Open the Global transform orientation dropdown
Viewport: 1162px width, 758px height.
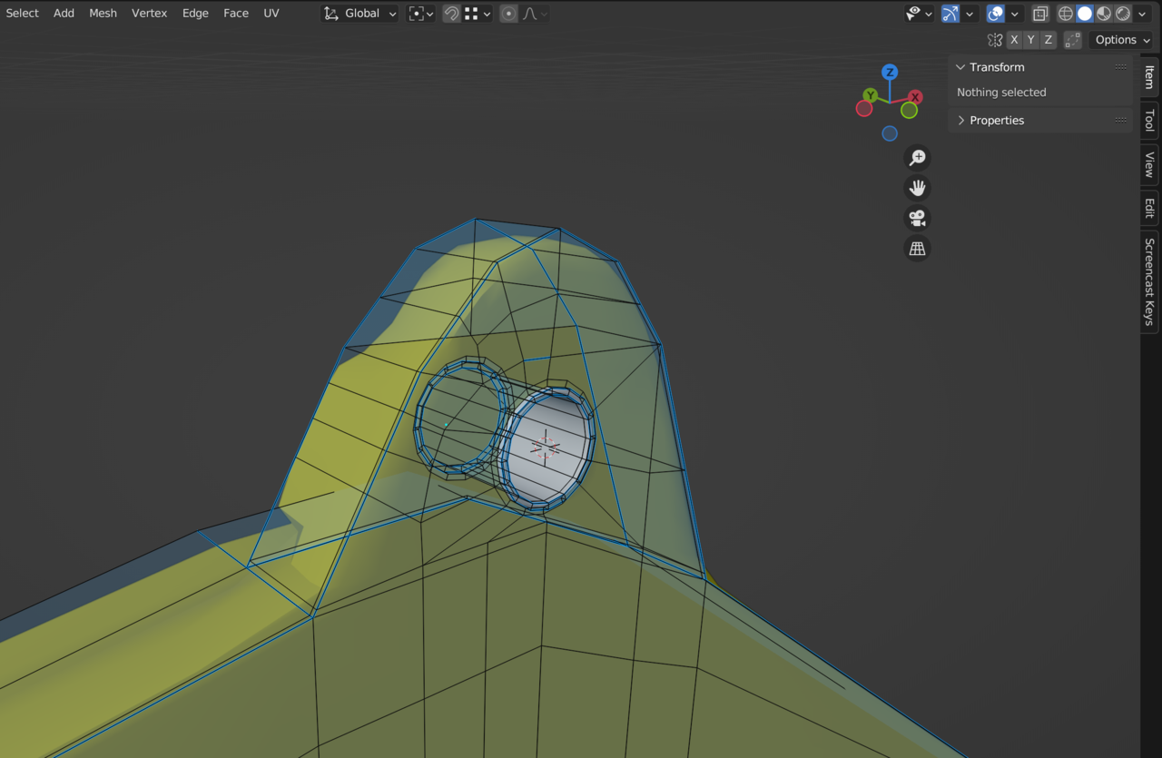coord(360,14)
